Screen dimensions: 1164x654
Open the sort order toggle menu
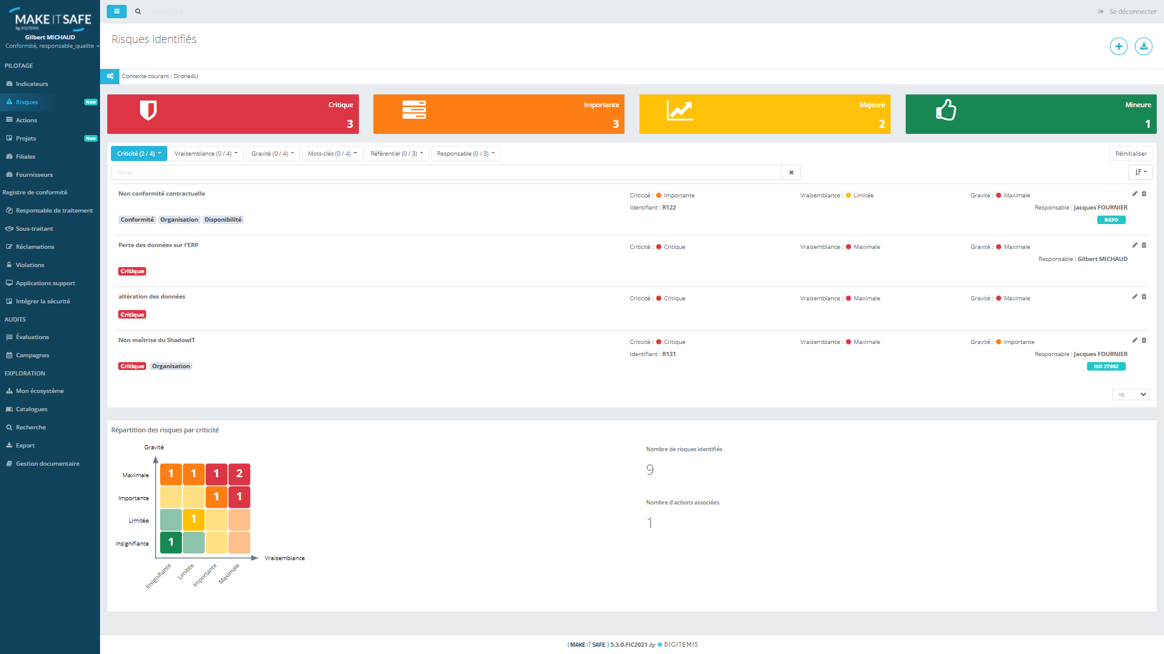click(x=1140, y=173)
